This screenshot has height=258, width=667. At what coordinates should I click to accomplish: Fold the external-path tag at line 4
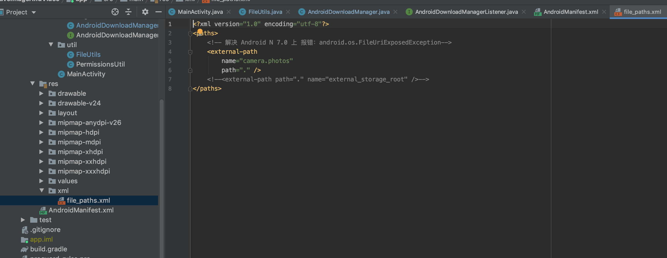click(190, 52)
